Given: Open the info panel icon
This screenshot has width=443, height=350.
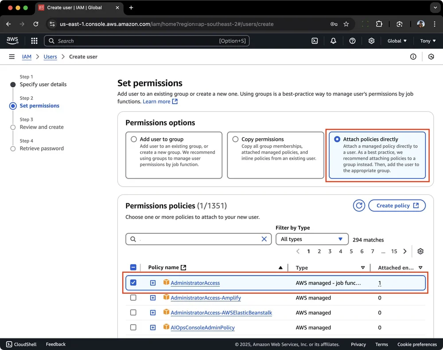Looking at the screenshot, I should click(413, 57).
